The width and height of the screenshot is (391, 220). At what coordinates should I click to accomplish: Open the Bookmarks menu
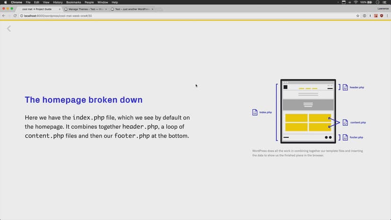click(73, 2)
